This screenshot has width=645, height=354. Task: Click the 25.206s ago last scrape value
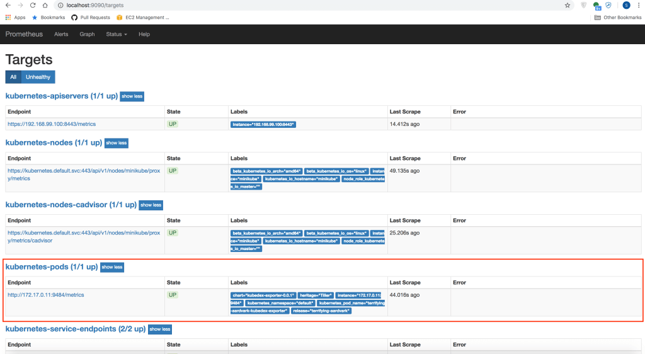point(404,232)
